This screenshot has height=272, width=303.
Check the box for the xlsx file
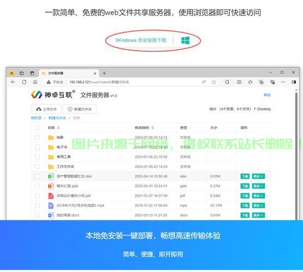tap(37, 176)
